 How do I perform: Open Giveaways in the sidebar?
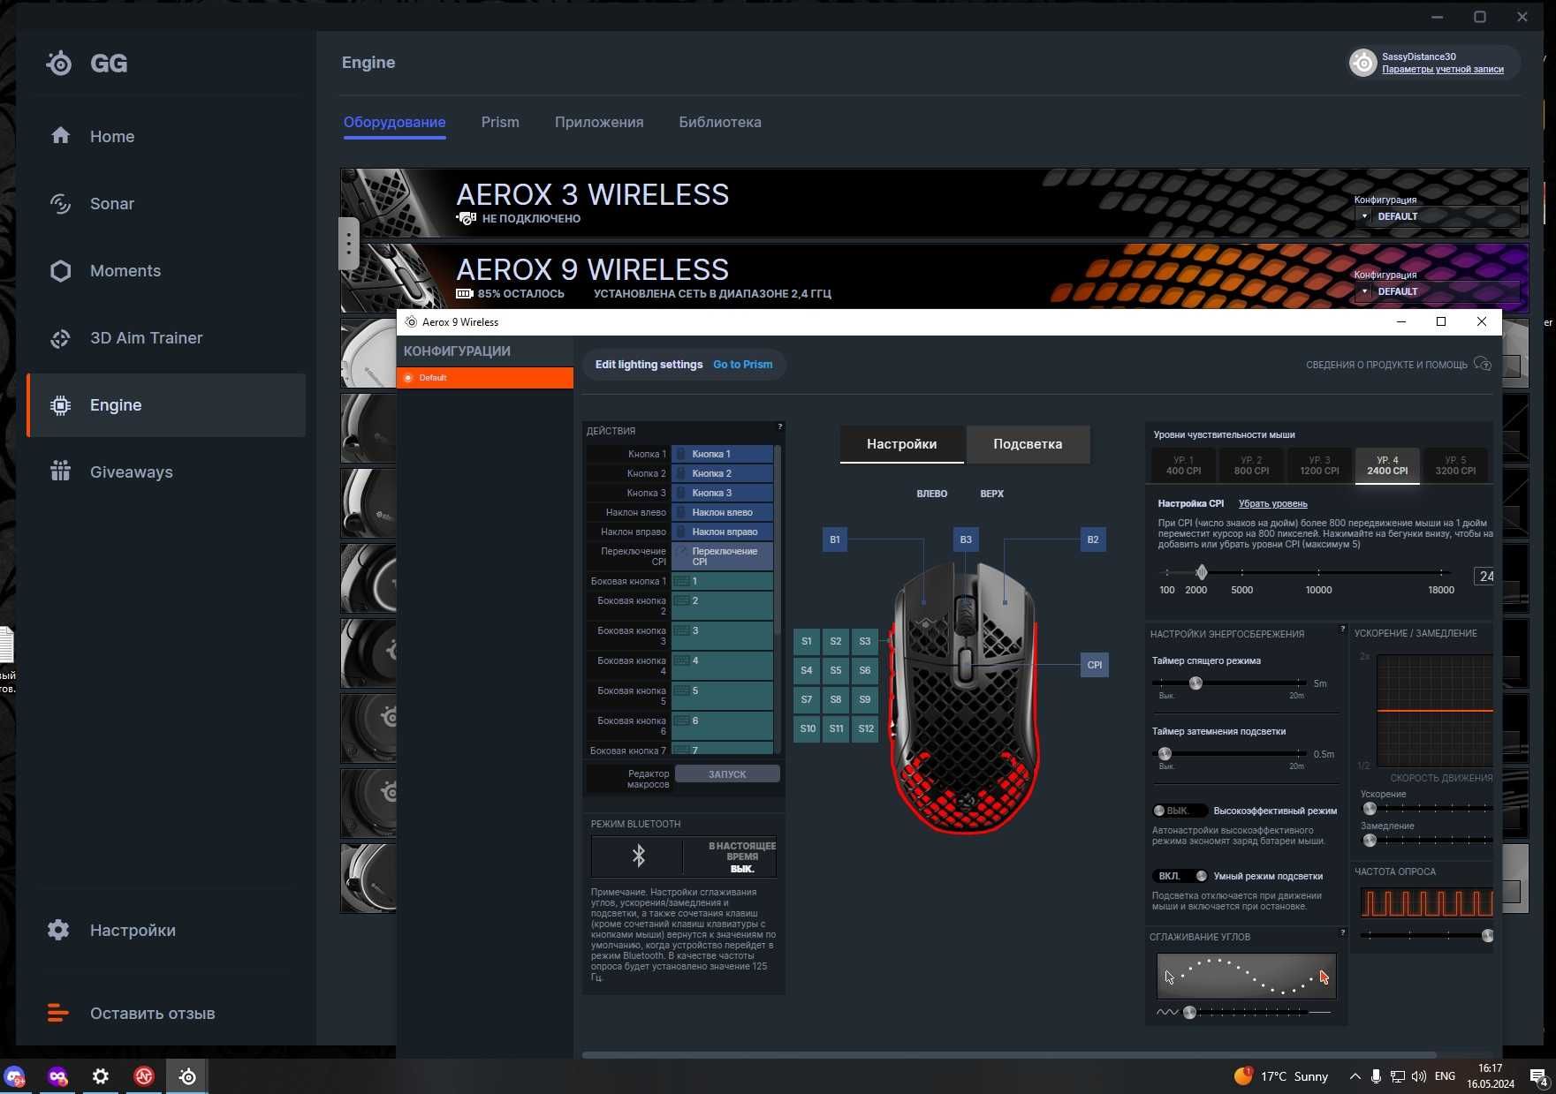tap(166, 472)
